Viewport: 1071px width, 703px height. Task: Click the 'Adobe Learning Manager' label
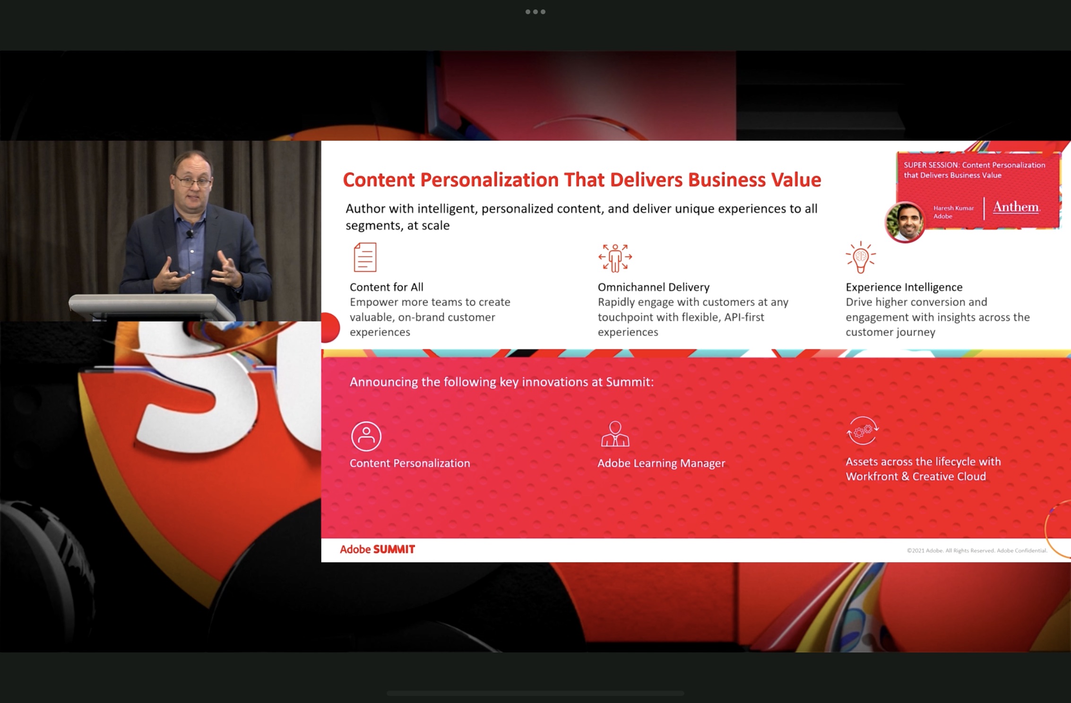point(661,463)
